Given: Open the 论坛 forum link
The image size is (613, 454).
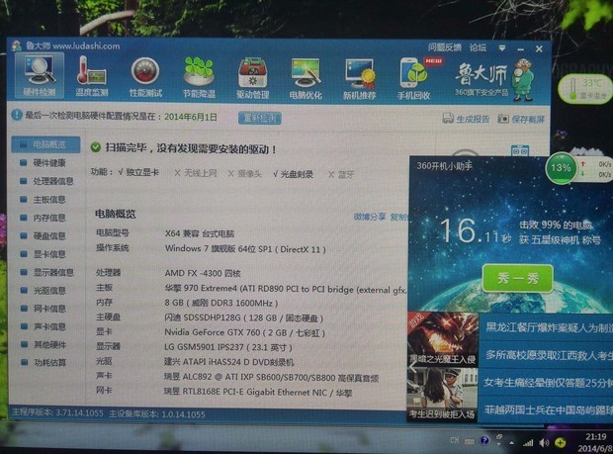Looking at the screenshot, I should [x=478, y=47].
